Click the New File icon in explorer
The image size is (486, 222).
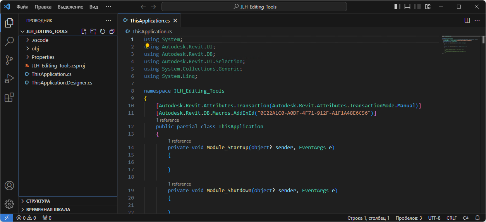84,31
